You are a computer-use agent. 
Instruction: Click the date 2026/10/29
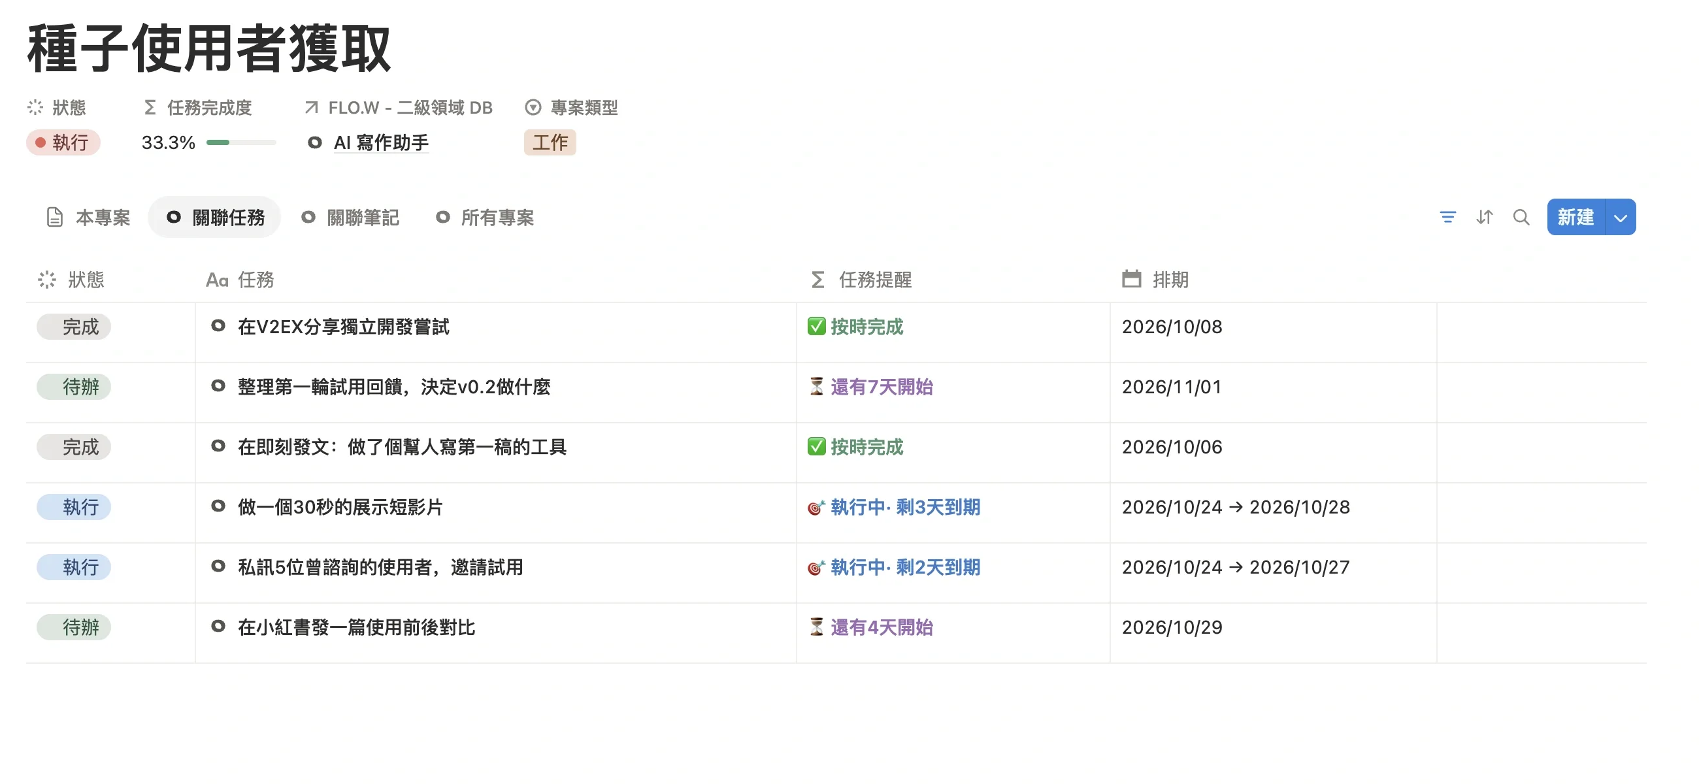click(1172, 628)
